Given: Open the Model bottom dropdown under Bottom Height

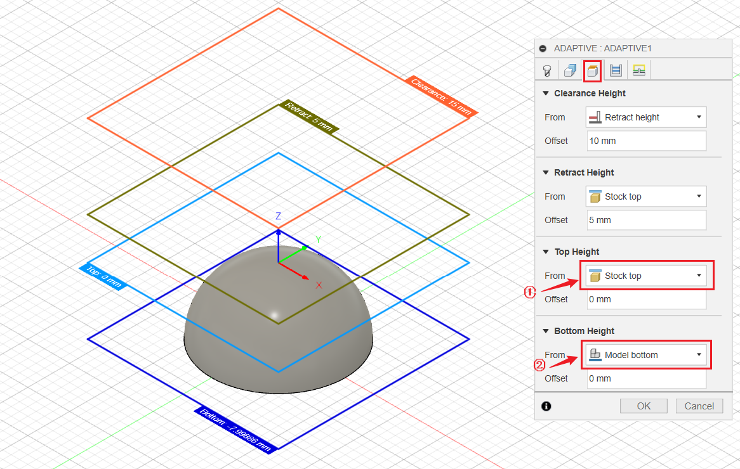Looking at the screenshot, I should coord(645,355).
